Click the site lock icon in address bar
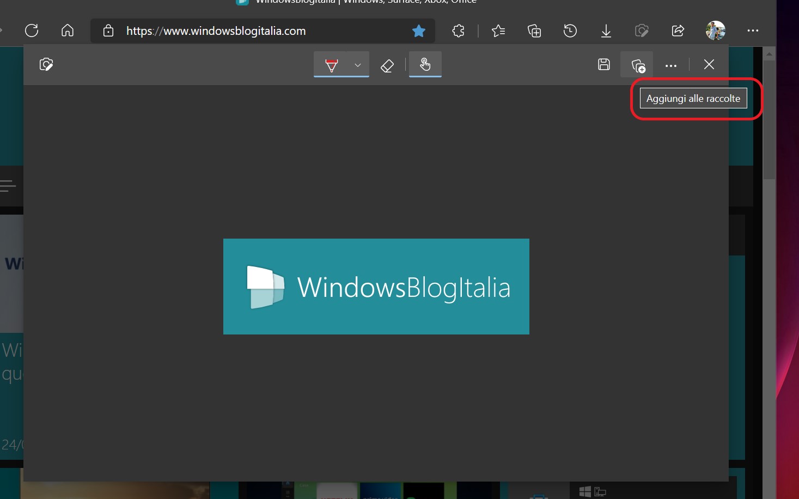 pos(108,31)
